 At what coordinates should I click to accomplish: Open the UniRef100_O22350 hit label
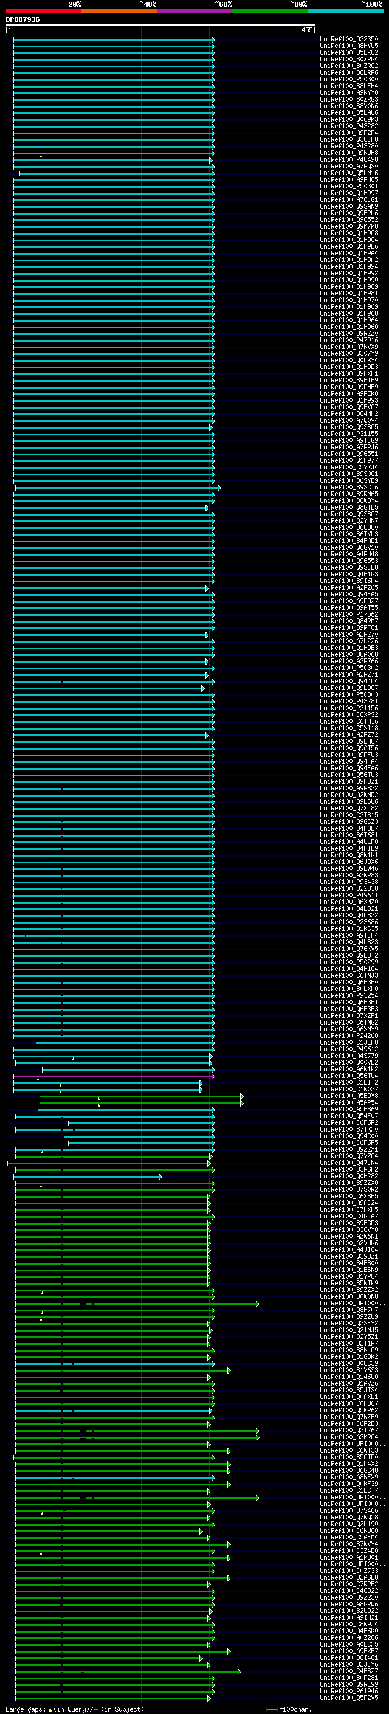coord(349,40)
